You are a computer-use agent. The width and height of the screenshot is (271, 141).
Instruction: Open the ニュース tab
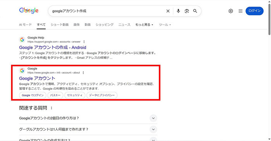124,24
